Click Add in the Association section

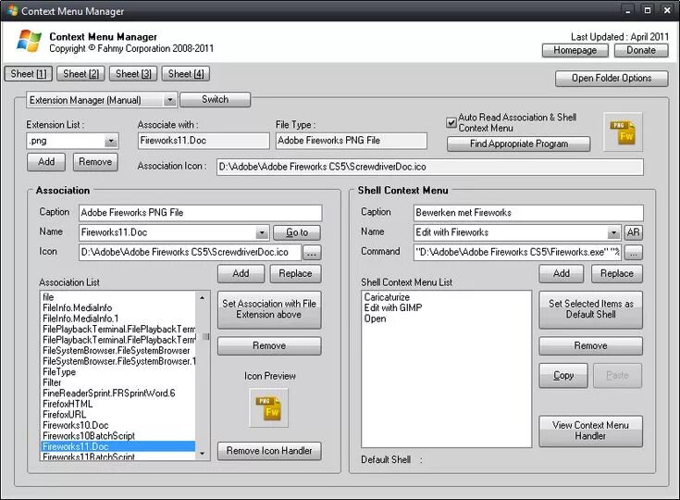pyautogui.click(x=241, y=273)
